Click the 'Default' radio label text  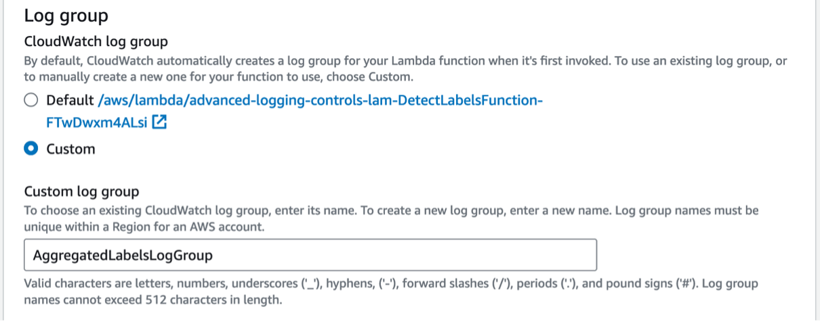(x=70, y=101)
